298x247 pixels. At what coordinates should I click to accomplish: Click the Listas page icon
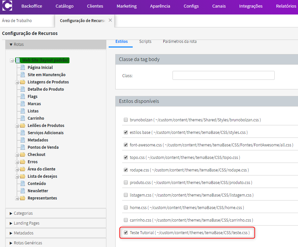coord(23,111)
